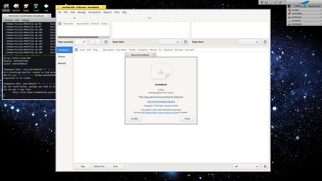Click the green circle icon in LaunchBox strip

(284, 2)
